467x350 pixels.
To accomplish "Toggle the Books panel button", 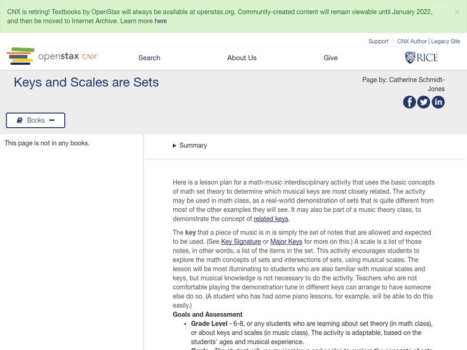I will pos(36,120).
